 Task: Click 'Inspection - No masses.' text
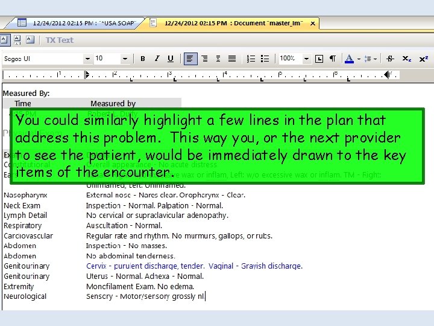click(127, 246)
